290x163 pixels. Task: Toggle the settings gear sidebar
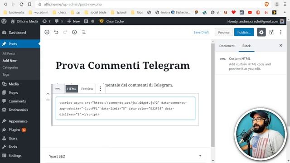tap(261, 32)
